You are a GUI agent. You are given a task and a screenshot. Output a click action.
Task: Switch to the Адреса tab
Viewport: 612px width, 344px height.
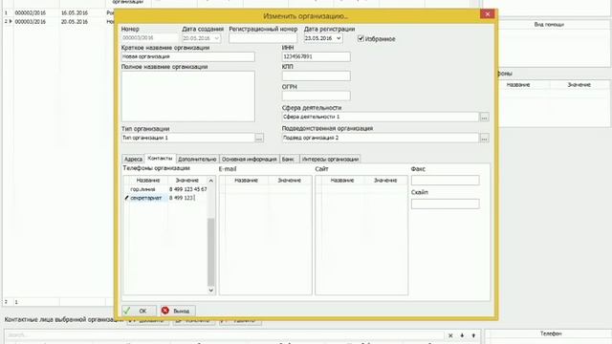(x=133, y=160)
